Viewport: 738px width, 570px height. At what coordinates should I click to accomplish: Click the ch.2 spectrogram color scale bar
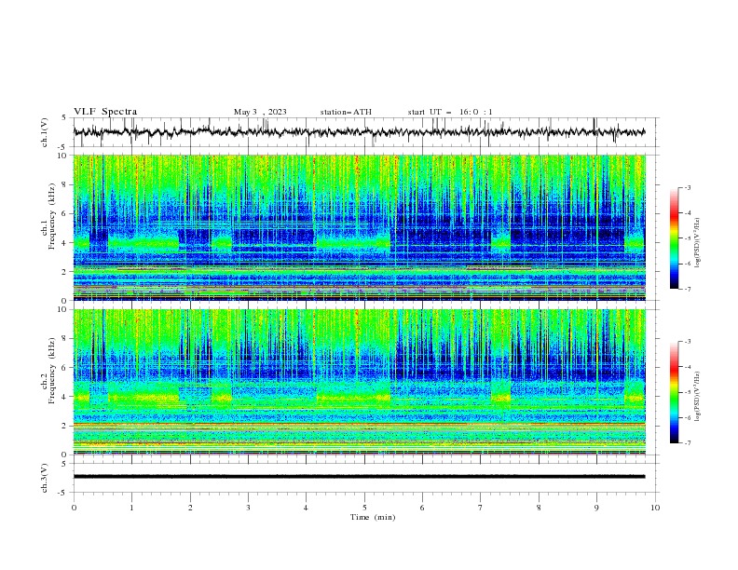point(674,392)
